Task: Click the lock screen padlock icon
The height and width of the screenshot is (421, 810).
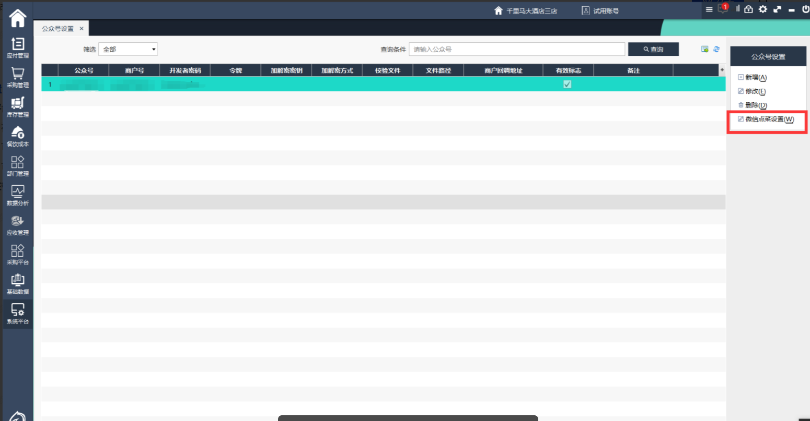Action: pos(749,9)
